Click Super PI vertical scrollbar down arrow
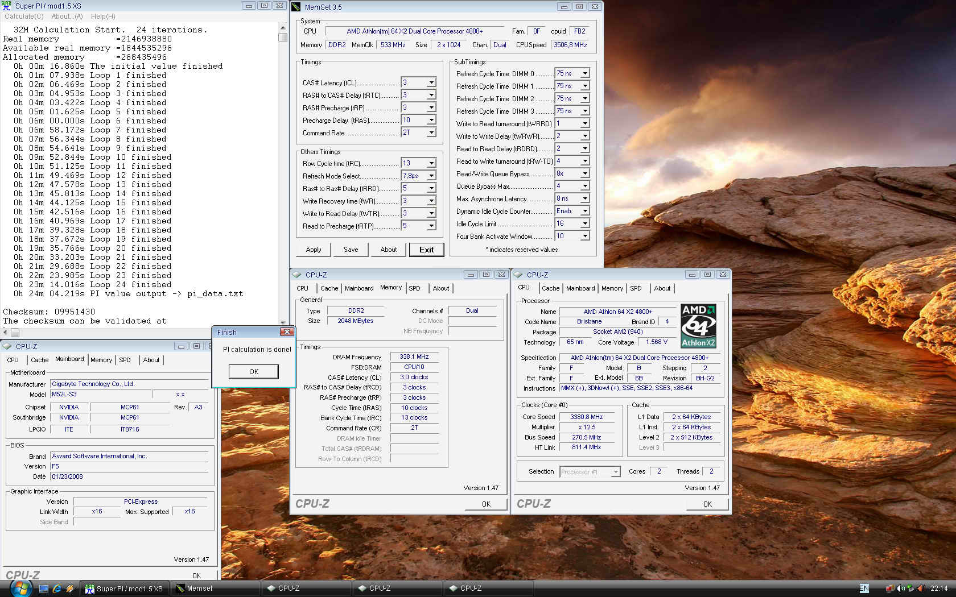Viewport: 956px width, 597px height. click(283, 322)
